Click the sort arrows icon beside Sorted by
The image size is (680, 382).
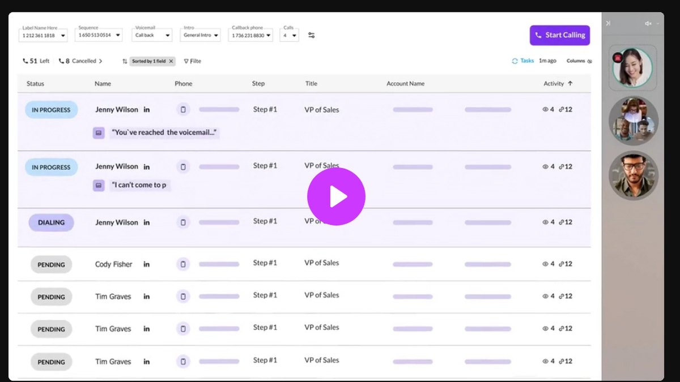(125, 61)
